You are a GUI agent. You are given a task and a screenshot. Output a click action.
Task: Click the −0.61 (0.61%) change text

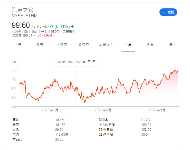[x=56, y=26]
